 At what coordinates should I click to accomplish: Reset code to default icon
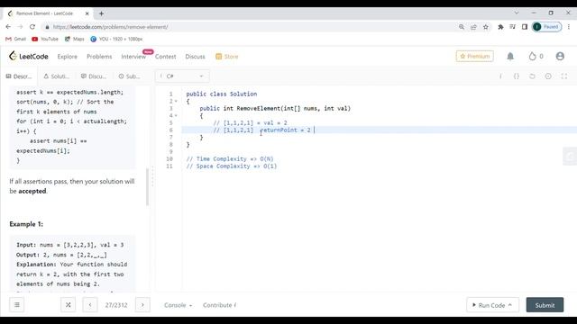tap(532, 76)
